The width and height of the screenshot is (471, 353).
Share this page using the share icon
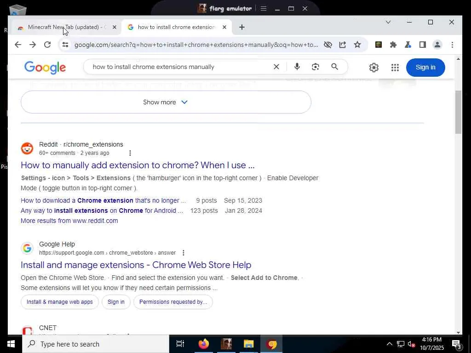point(342,45)
